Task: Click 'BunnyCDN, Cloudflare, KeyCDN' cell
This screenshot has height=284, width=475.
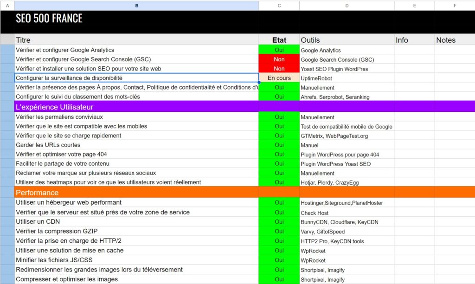Action: coord(347,222)
